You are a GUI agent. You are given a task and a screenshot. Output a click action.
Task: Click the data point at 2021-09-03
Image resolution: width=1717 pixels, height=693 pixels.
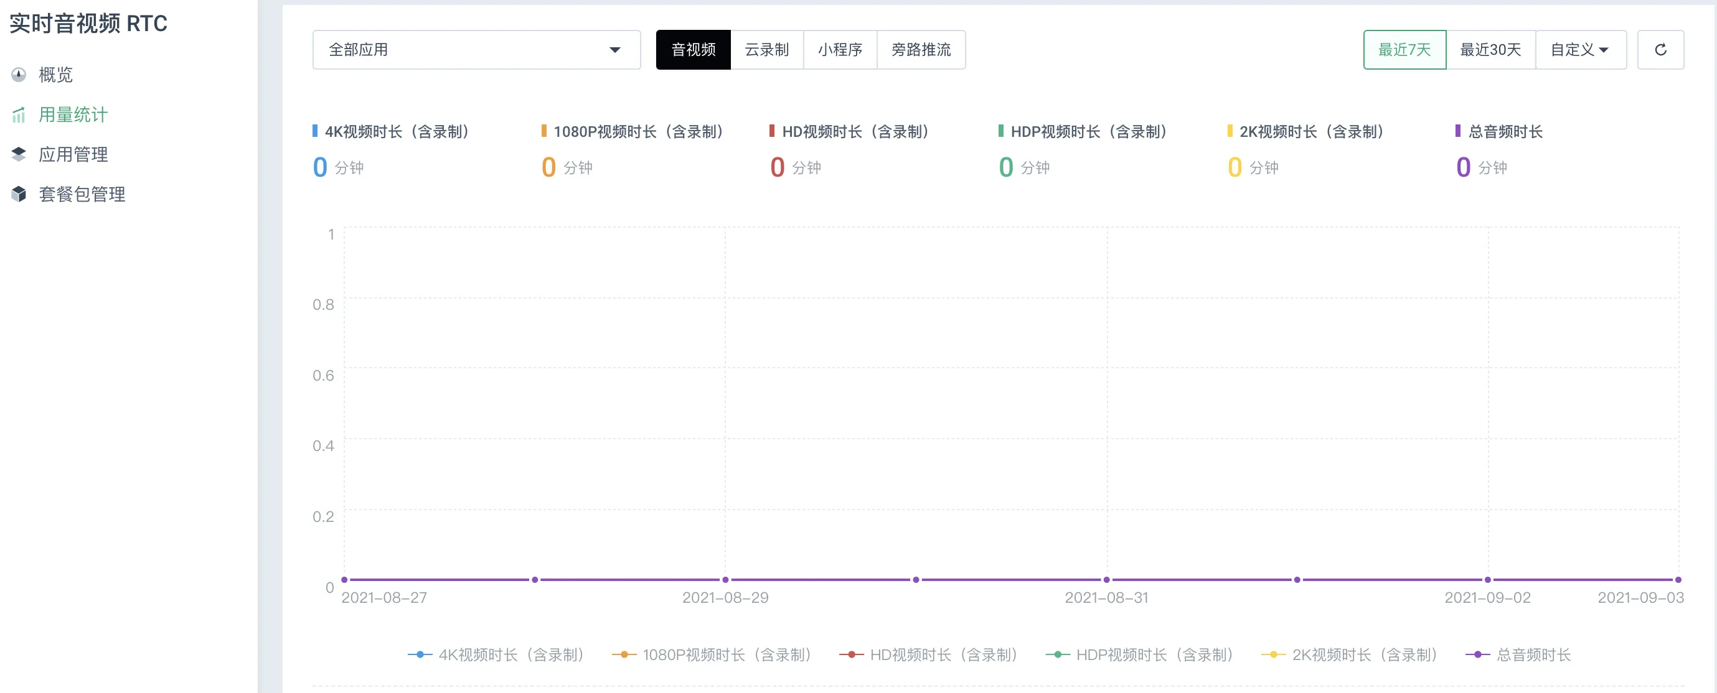[1678, 580]
